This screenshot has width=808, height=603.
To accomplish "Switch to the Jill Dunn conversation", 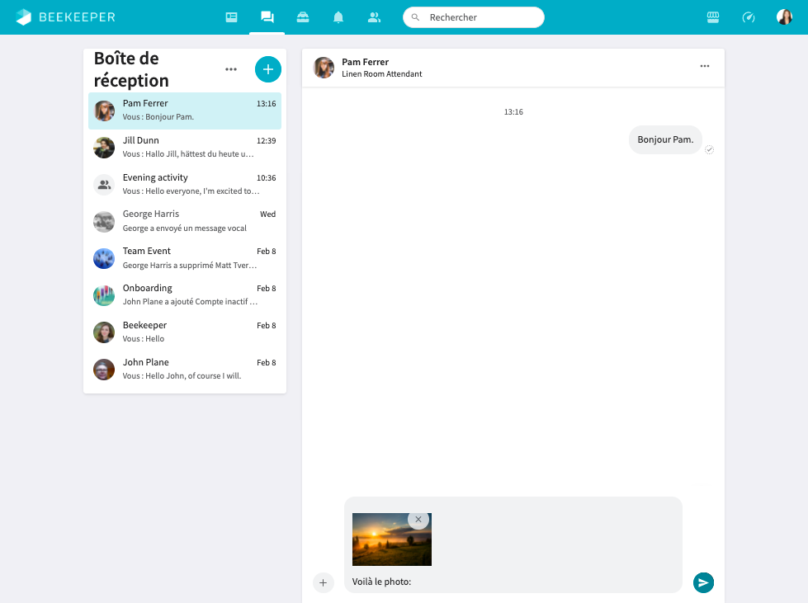I will 185,147.
